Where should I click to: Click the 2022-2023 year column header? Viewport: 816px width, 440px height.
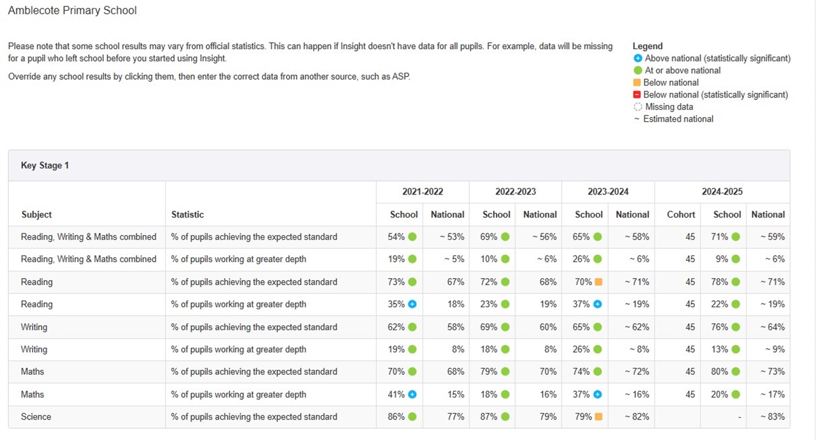(515, 192)
